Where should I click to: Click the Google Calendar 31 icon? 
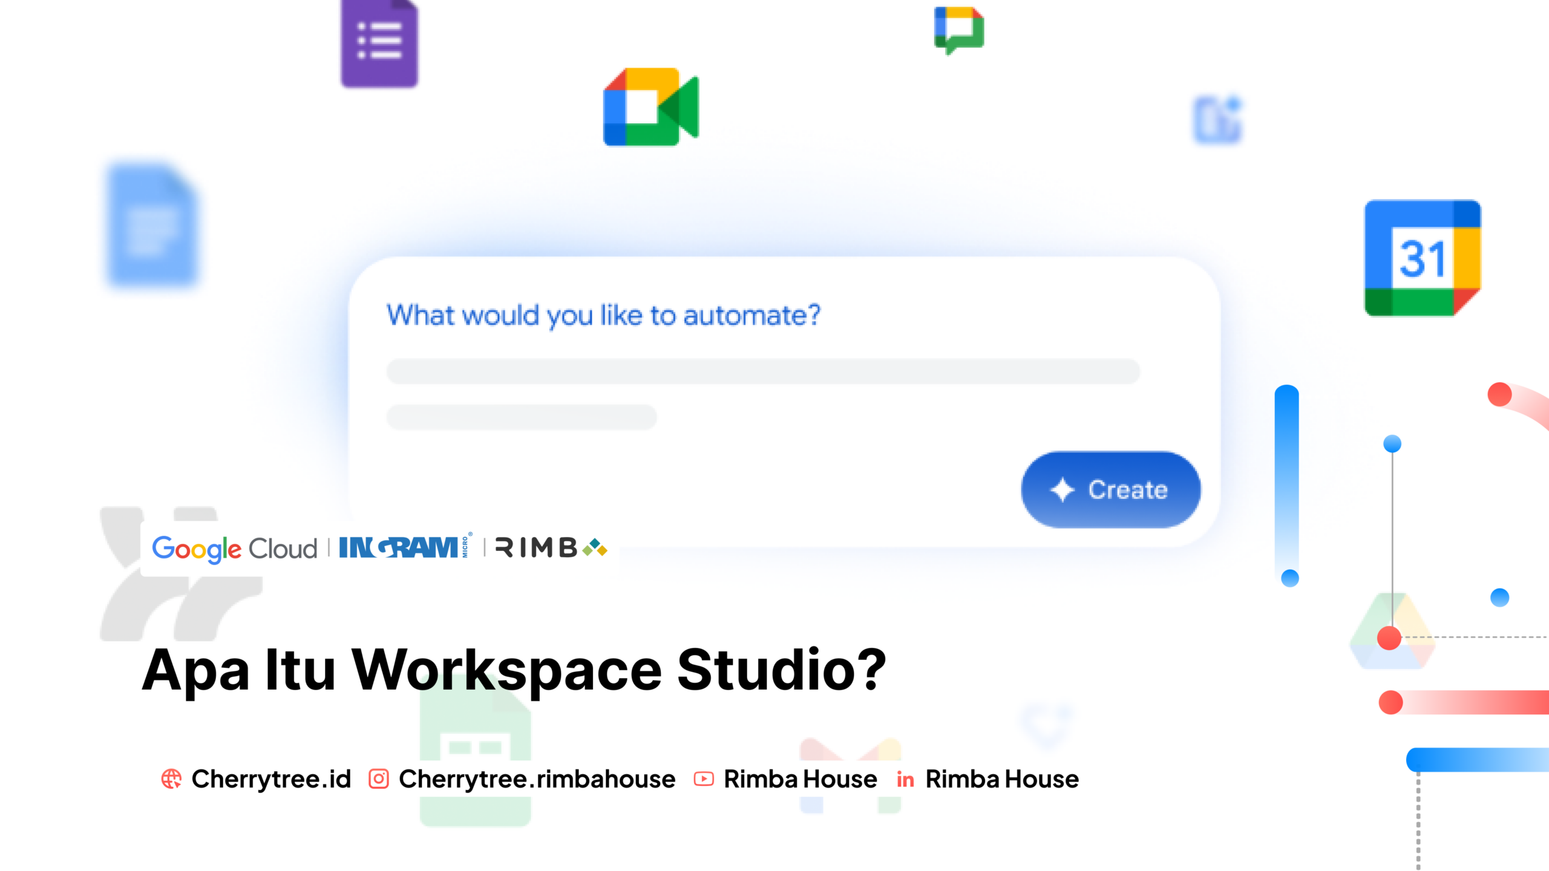pyautogui.click(x=1423, y=258)
